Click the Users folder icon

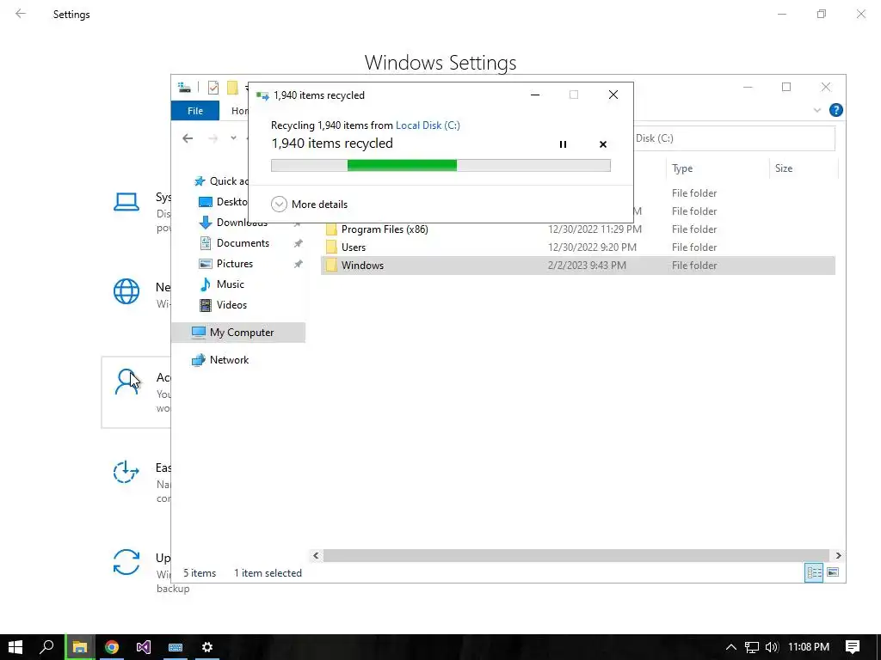click(x=331, y=247)
